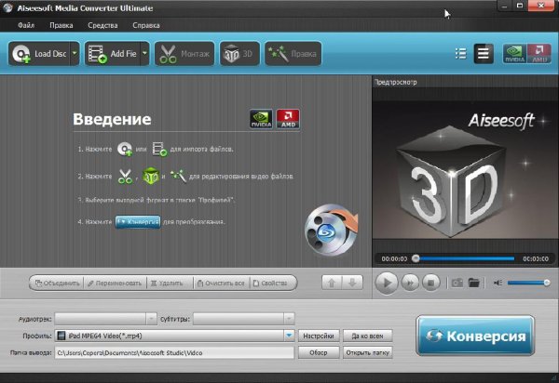Take a snapshot with camera icon
Screen dimensions: 559x383
coord(457,284)
